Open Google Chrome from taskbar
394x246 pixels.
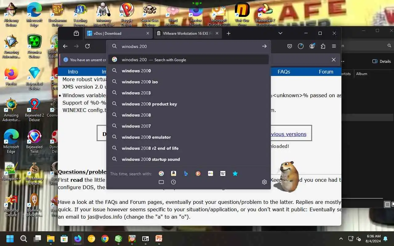[105, 239]
